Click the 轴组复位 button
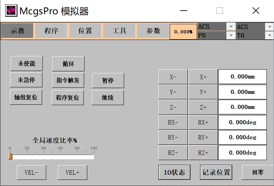This screenshot has width=274, height=186. pos(26,97)
